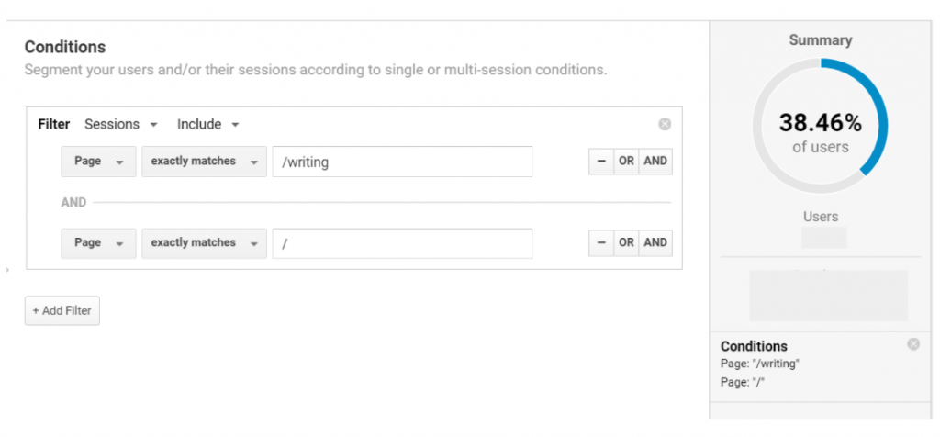Remove Conditions from the Summary panel
This screenshot has width=940, height=437.
pos(913,344)
